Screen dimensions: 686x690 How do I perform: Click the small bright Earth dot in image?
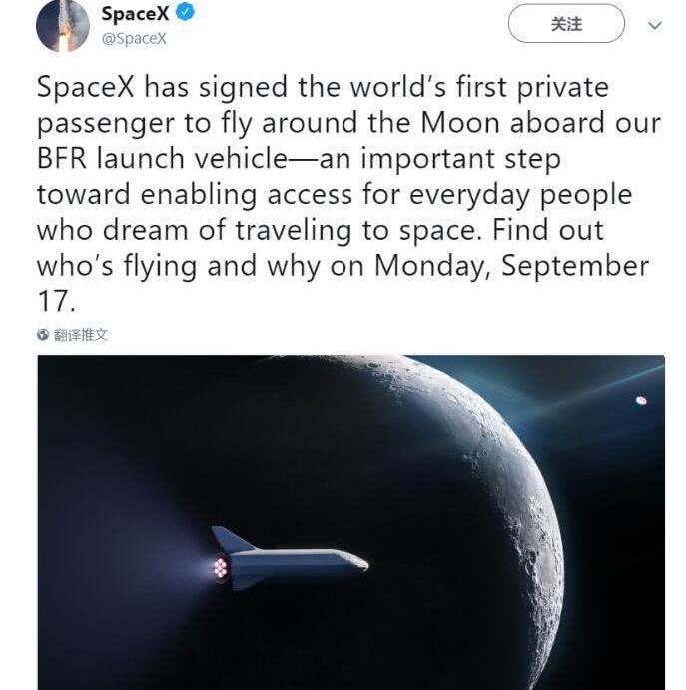pos(641,401)
